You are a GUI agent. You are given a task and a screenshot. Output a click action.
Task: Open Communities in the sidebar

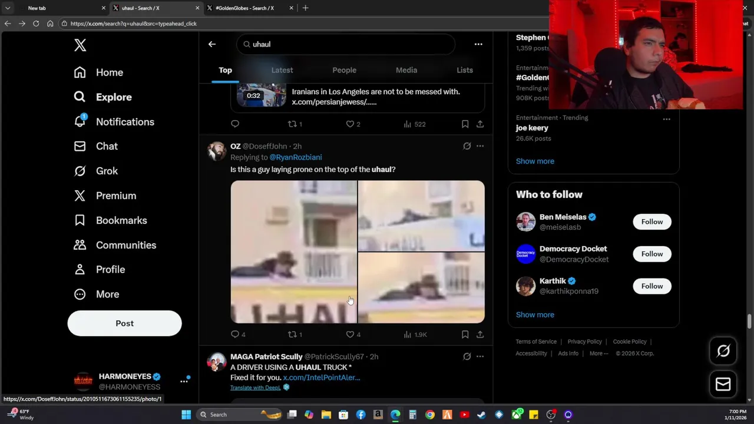coord(115,245)
